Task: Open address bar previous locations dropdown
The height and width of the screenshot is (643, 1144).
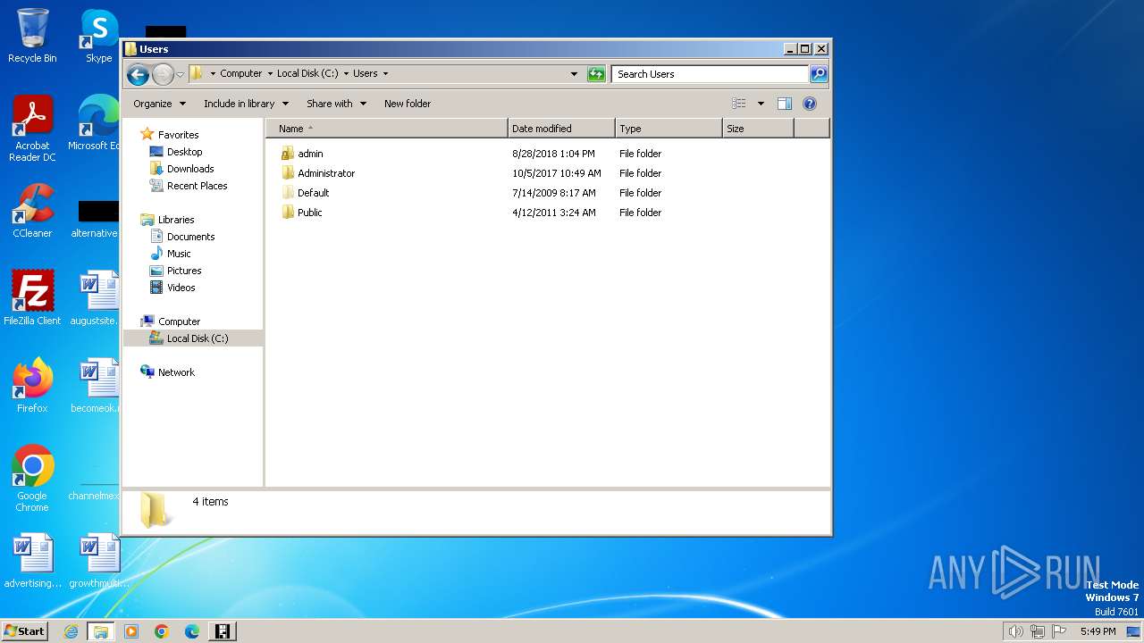Action: pyautogui.click(x=574, y=74)
